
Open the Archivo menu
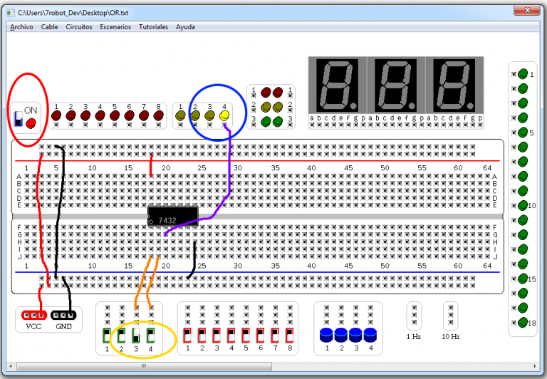coord(21,26)
